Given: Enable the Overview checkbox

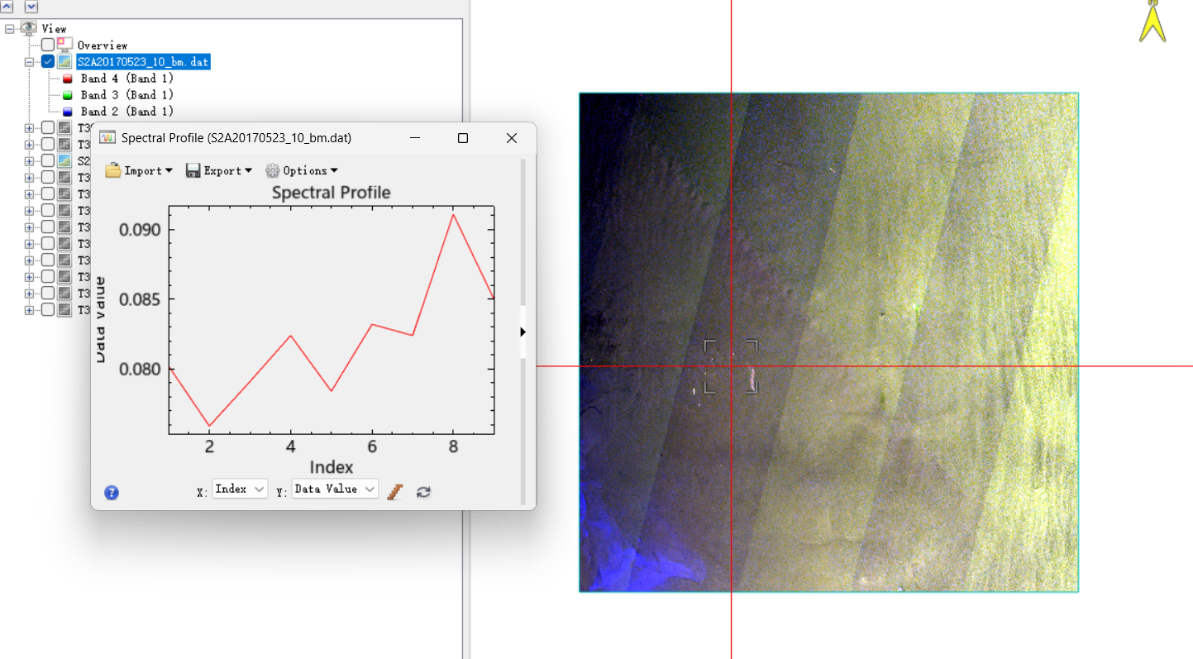Looking at the screenshot, I should coord(48,45).
